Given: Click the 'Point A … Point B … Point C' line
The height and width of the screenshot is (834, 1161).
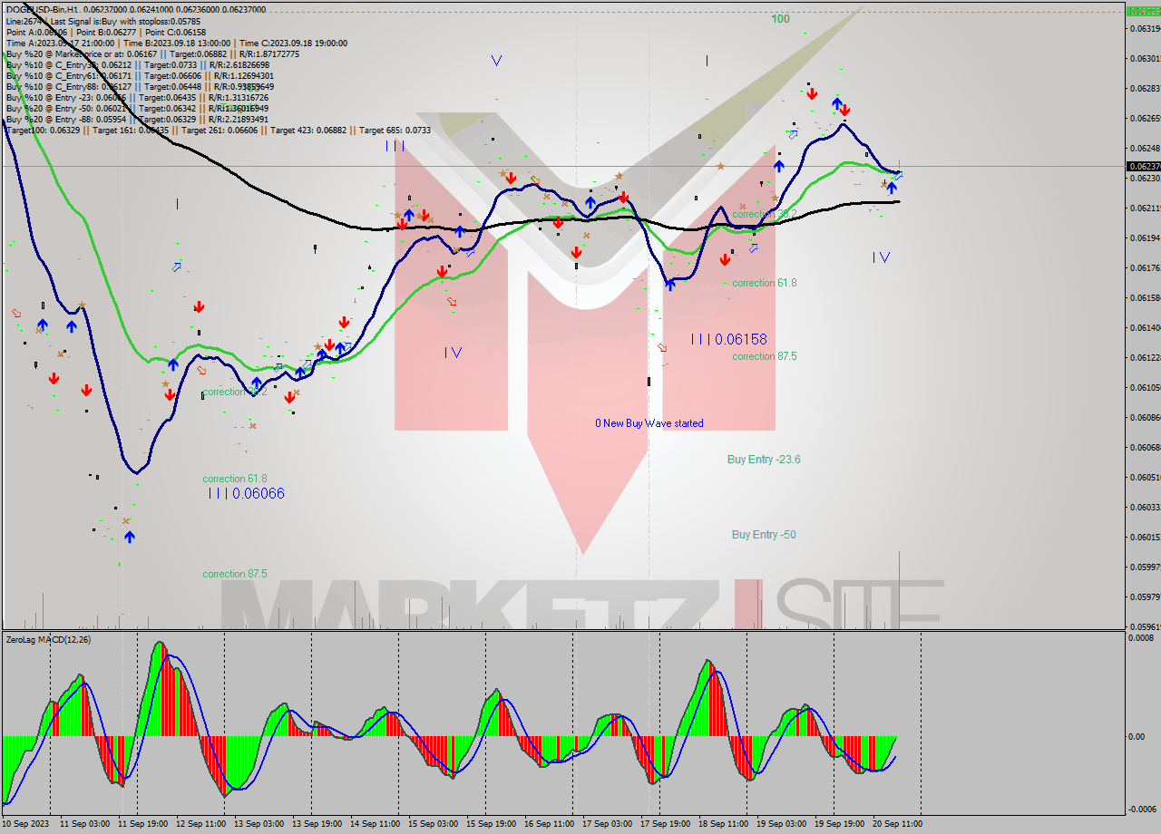Looking at the screenshot, I should coord(105,32).
